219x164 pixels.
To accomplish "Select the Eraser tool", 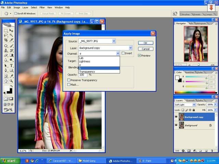I will (x=6, y=55).
